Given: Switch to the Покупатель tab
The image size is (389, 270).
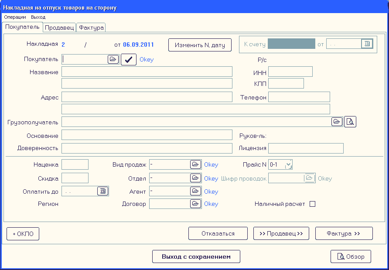Looking at the screenshot, I should click(x=22, y=27).
